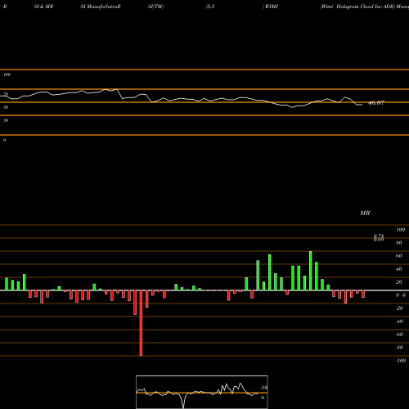
Task: Click the 0.78 value near the MR axis
Action: pos(379,236)
